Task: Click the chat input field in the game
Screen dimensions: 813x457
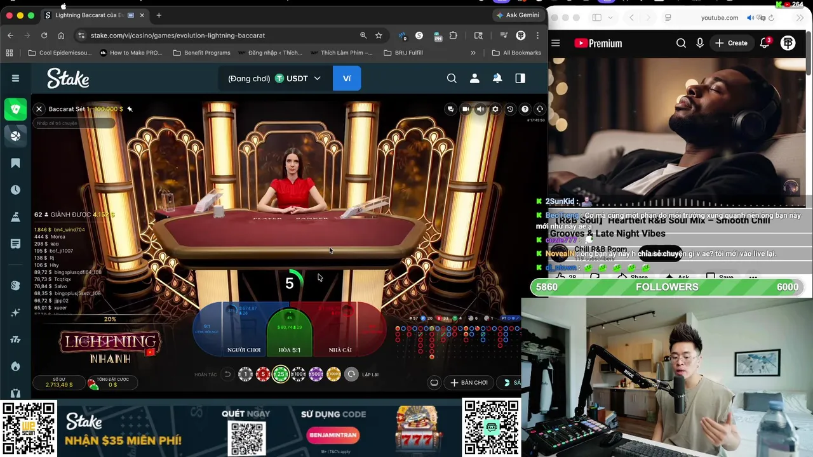Action: 74,123
